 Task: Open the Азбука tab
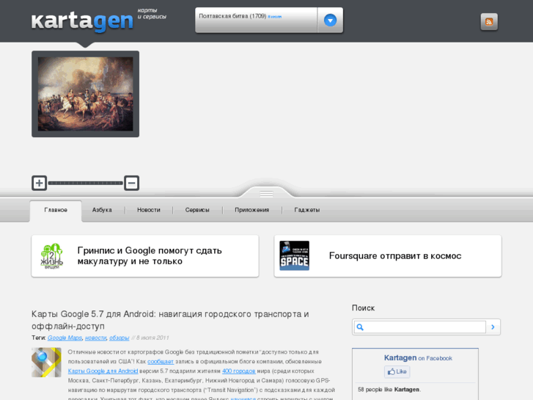[102, 210]
